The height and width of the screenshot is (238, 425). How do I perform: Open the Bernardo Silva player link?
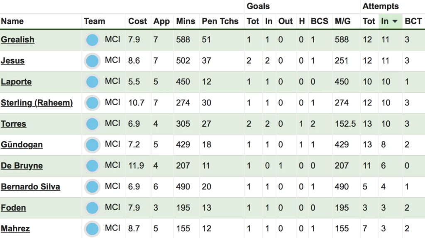click(30, 187)
